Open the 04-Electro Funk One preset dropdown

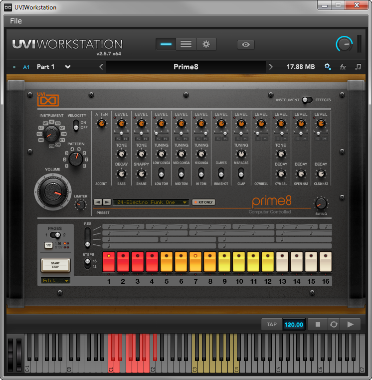point(151,202)
